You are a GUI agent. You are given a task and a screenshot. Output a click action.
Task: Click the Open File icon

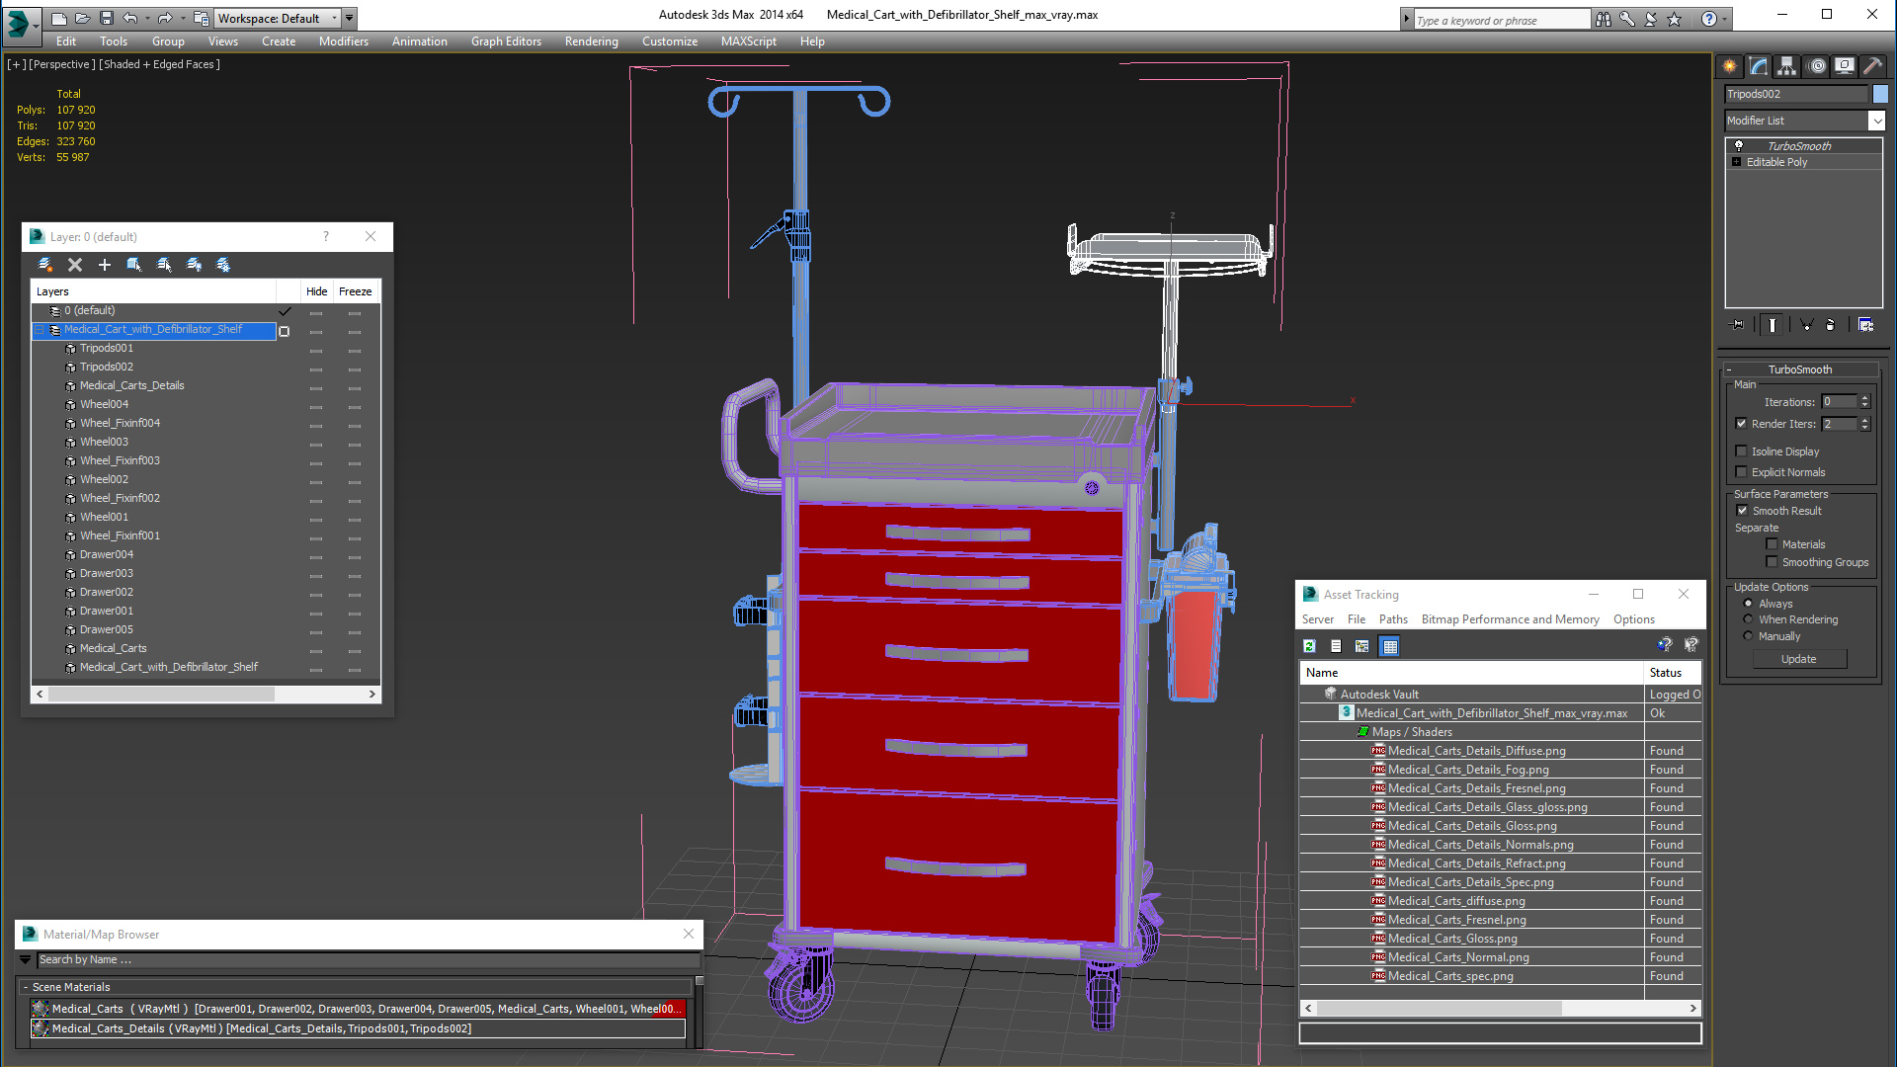coord(83,18)
